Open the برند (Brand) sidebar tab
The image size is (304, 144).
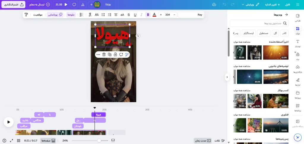click(x=297, y=56)
